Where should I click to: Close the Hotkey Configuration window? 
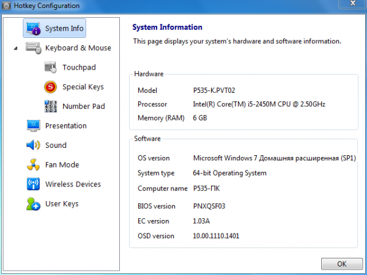352,3
